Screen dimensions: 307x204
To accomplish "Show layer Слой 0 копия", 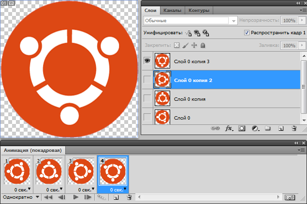I will coord(147,98).
